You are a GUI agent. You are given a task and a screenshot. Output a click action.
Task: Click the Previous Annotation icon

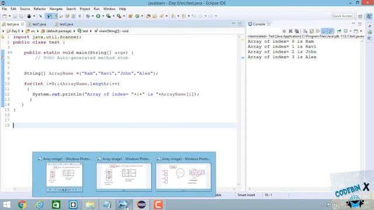click(x=183, y=16)
